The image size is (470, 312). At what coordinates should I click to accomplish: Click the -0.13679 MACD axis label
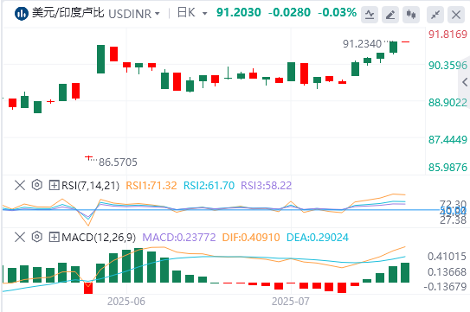445,287
